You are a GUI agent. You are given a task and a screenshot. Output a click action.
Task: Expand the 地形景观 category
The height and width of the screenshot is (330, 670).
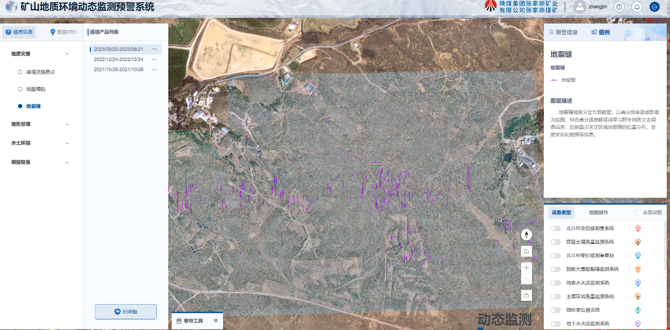pyautogui.click(x=67, y=124)
